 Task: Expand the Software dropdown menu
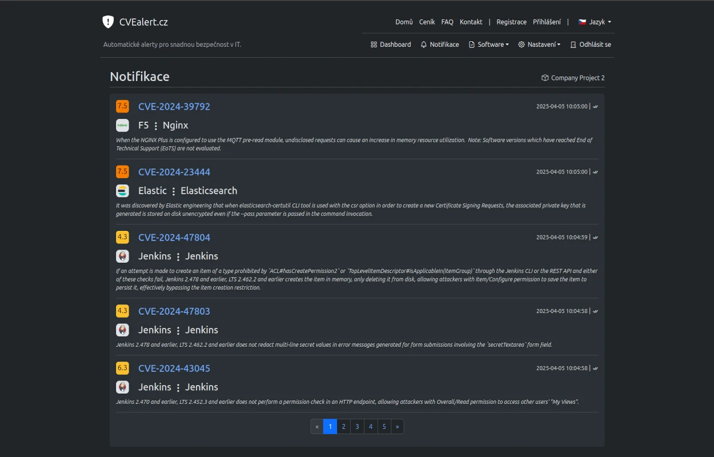pos(489,44)
